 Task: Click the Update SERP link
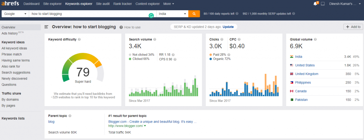pyautogui.click(x=228, y=27)
